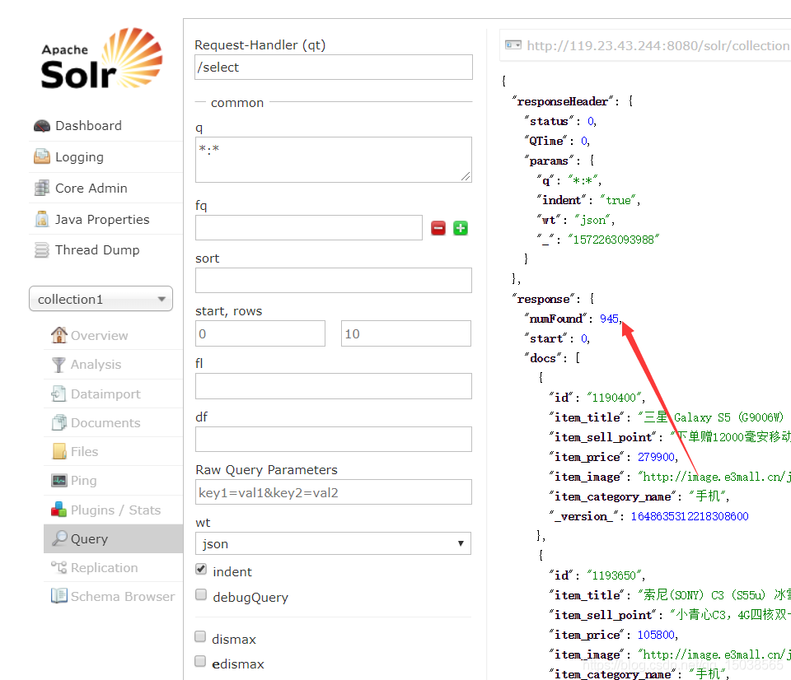
Task: Focus the fq filter query field
Action: [309, 228]
